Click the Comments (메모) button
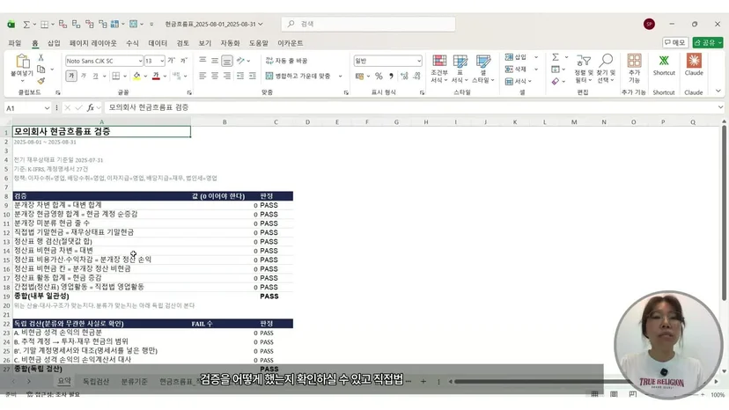 674,43
